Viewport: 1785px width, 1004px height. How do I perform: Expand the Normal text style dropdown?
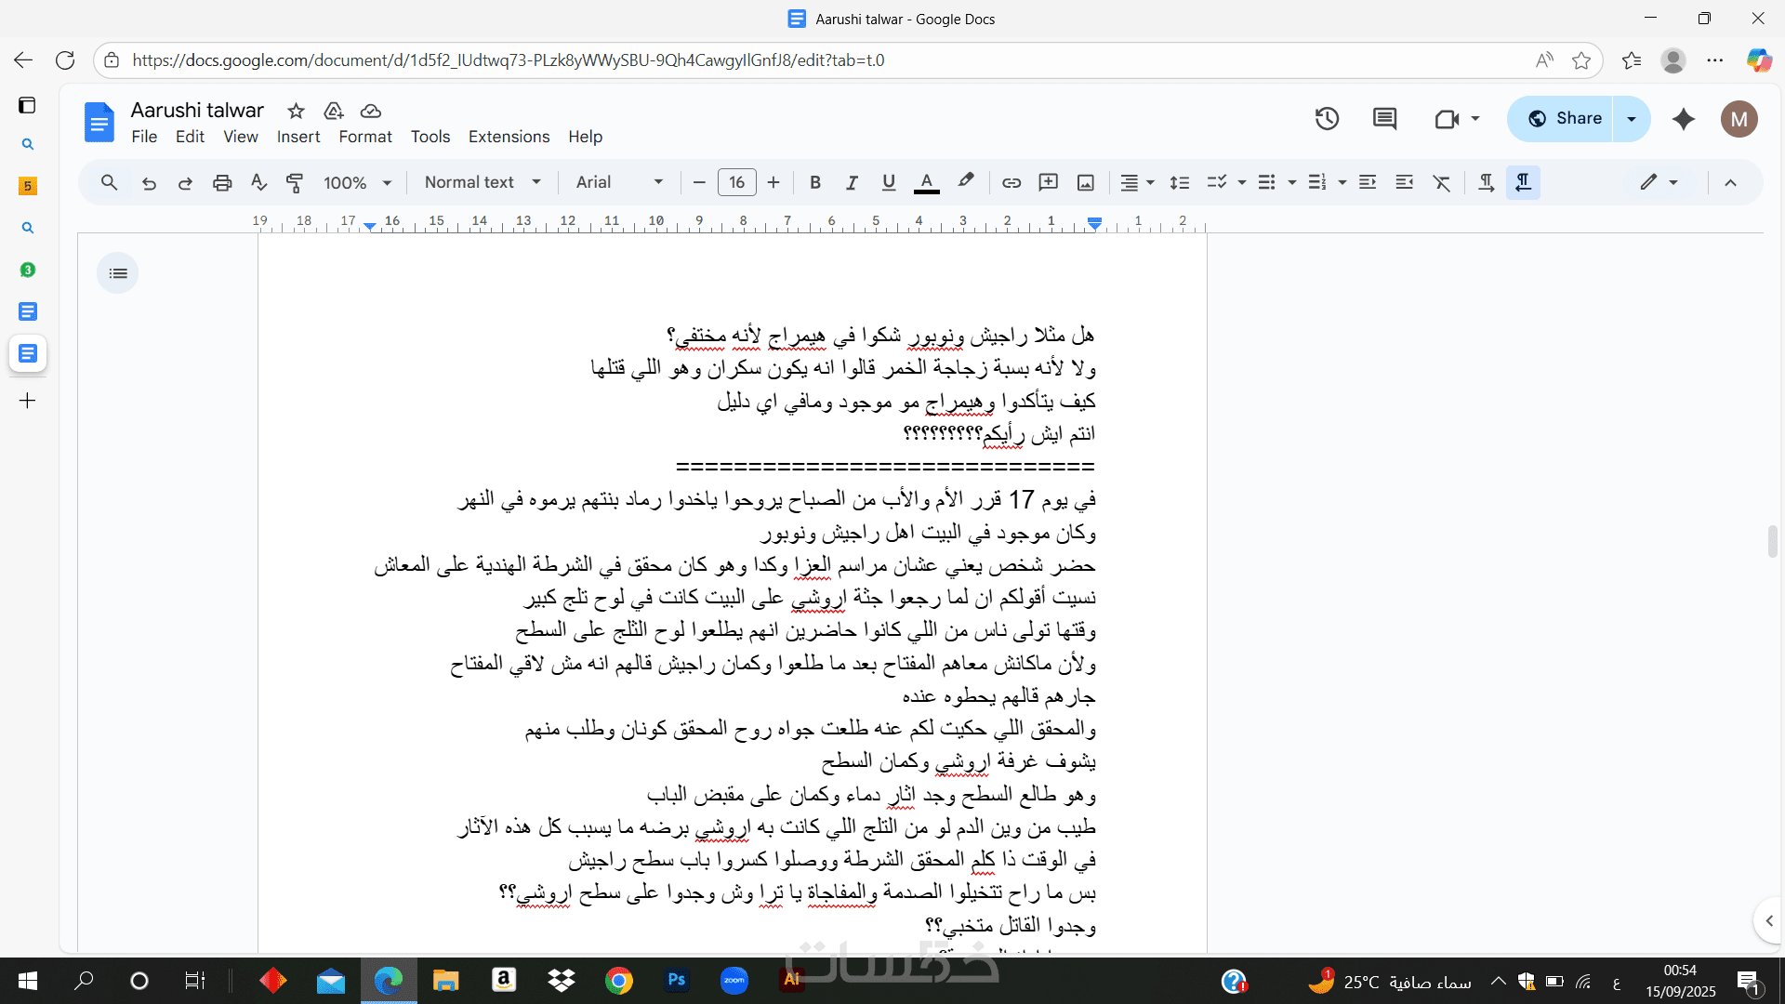pos(482,182)
